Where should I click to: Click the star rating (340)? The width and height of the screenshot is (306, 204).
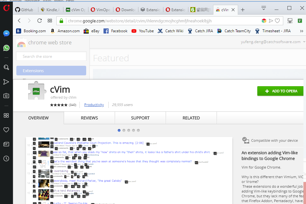point(63,105)
